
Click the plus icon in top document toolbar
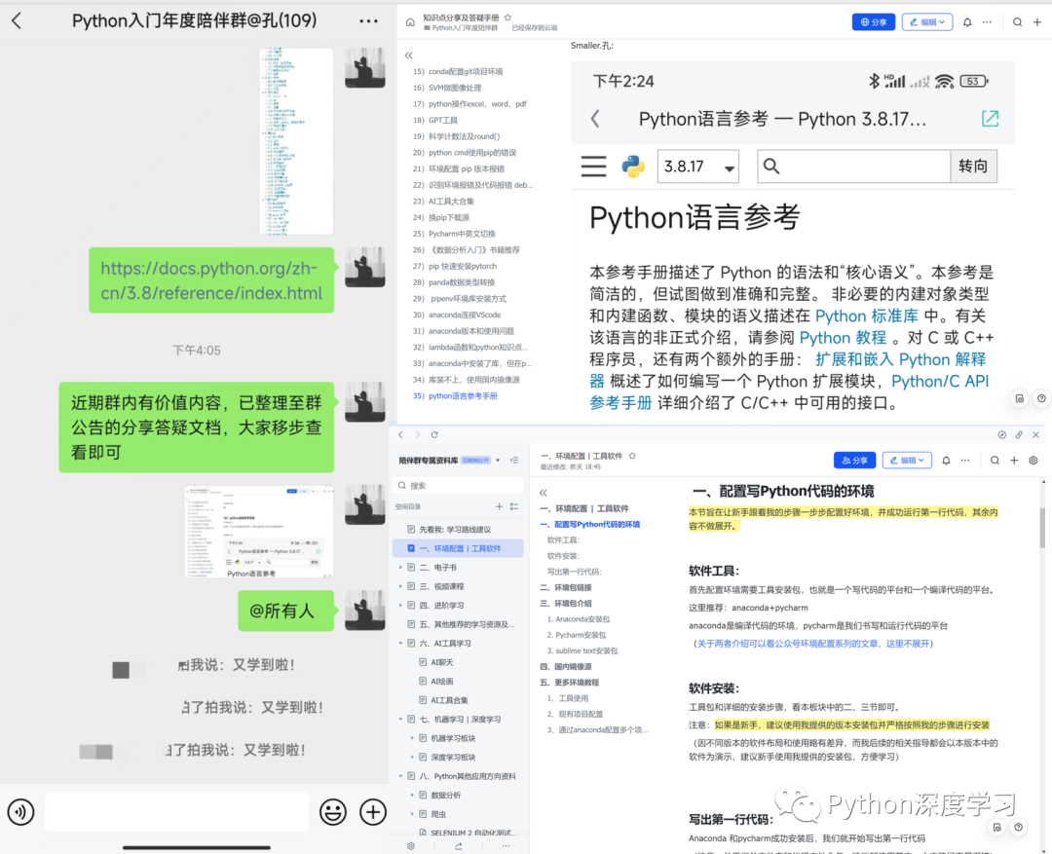[1037, 22]
